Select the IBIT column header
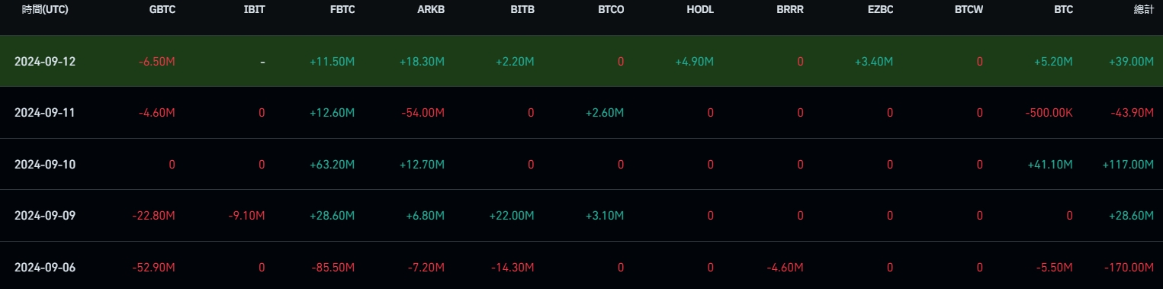Viewport: 1163px width, 289px height. tap(254, 10)
